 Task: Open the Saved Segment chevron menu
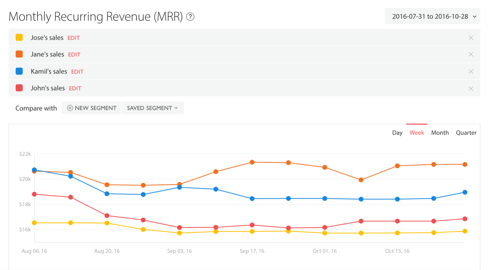[177, 108]
